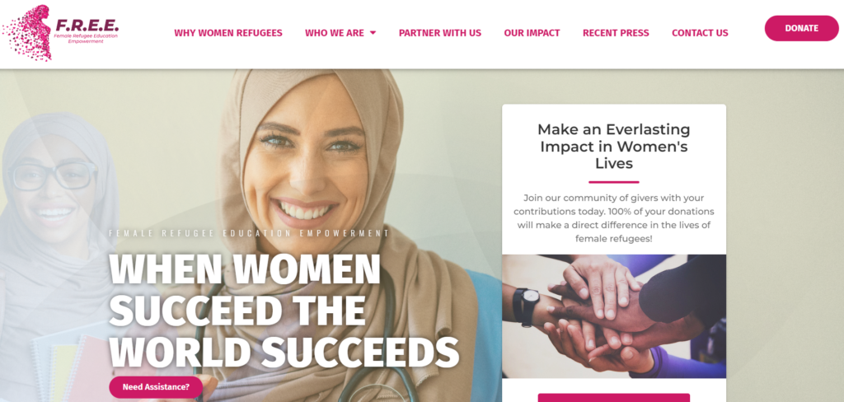Expand the Who We Are dropdown arrow
Image resolution: width=844 pixels, height=402 pixels.
click(373, 33)
